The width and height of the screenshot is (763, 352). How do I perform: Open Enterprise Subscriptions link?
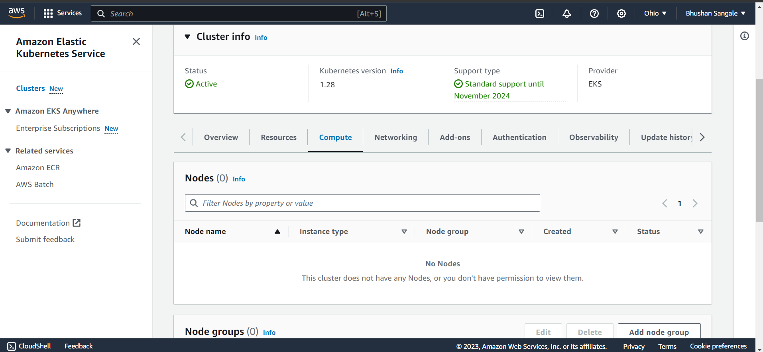[58, 128]
